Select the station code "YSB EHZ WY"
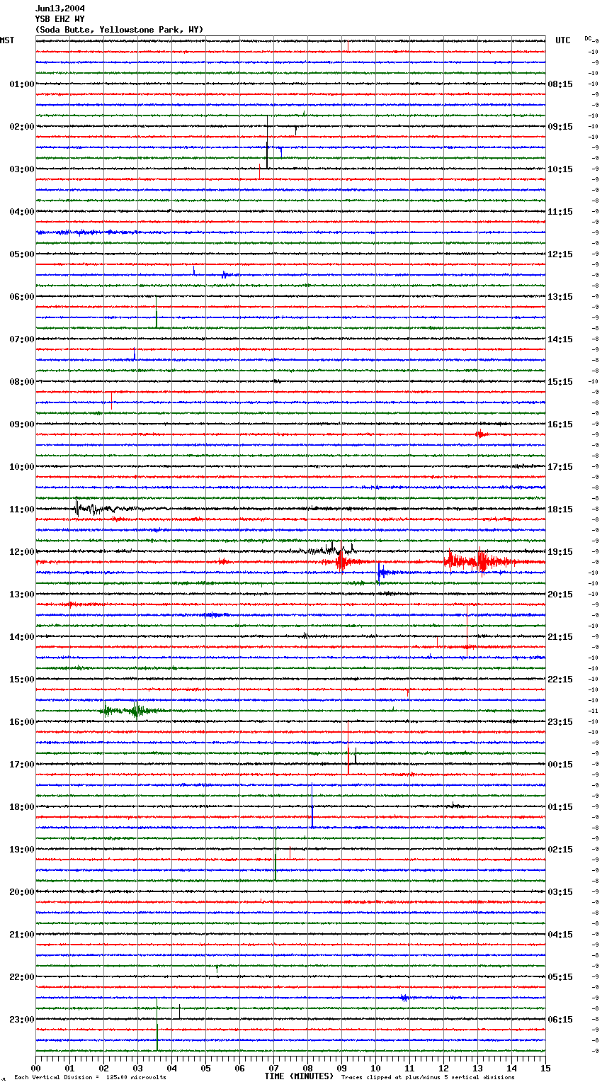The height and width of the screenshot is (1087, 602). 60,19
